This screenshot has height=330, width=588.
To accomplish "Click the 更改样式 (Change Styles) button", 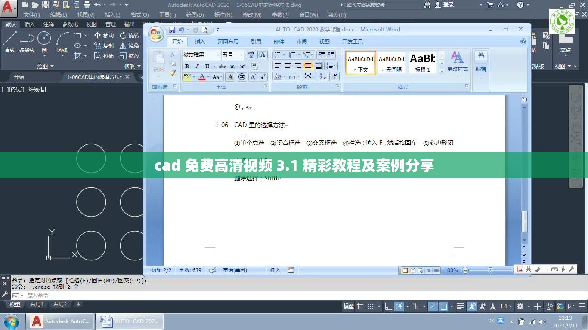I will click(x=457, y=62).
